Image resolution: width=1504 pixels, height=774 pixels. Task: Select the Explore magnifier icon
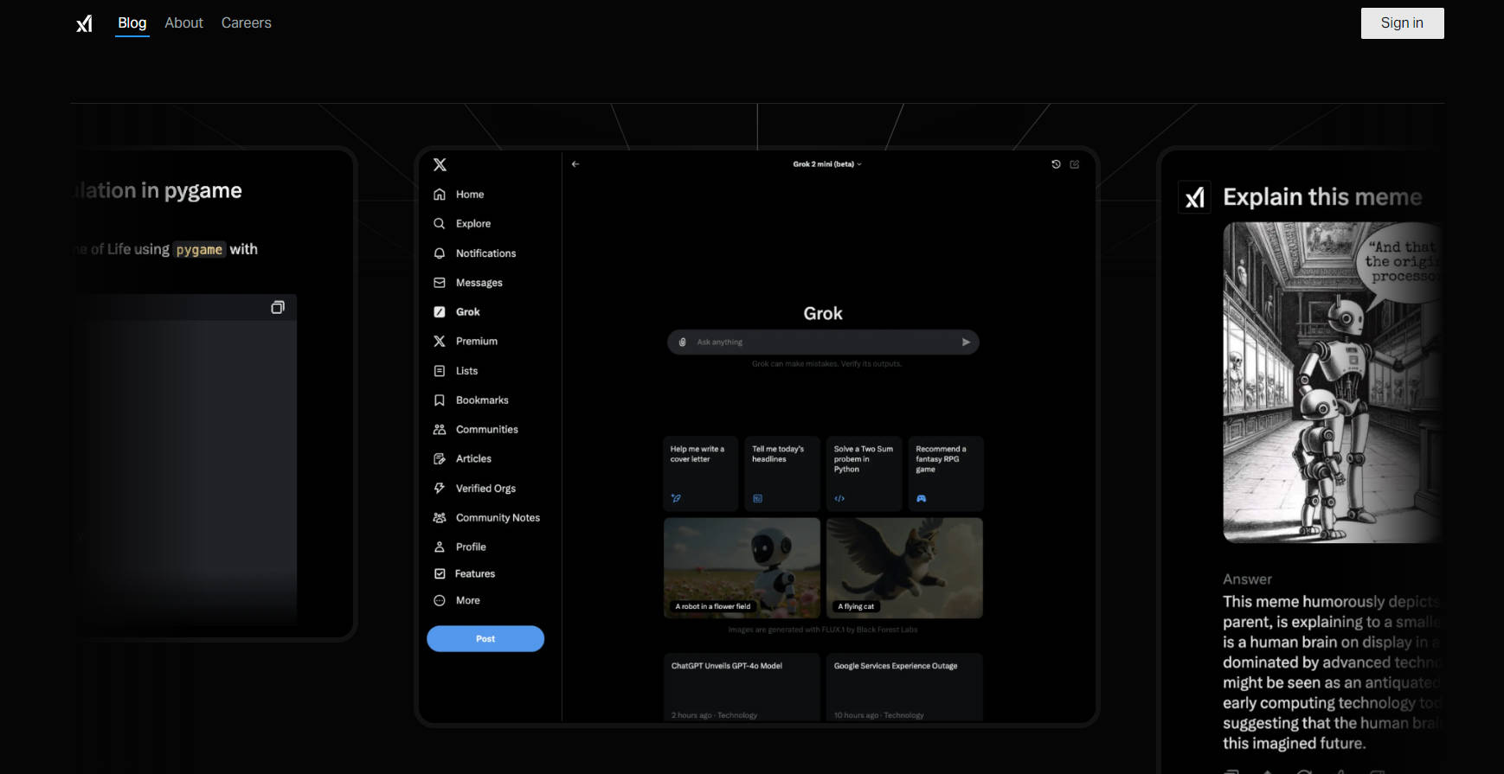(x=440, y=224)
